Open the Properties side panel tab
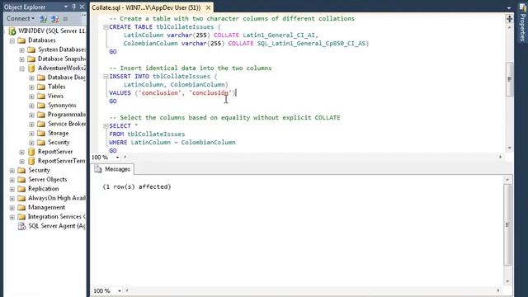 click(522, 23)
